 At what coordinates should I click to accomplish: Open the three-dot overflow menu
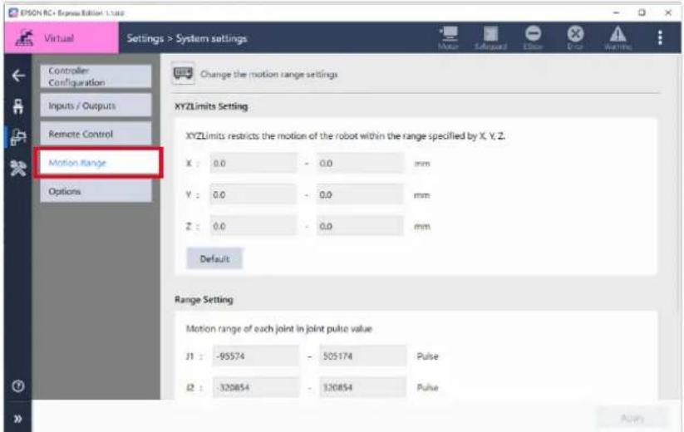coord(660,38)
